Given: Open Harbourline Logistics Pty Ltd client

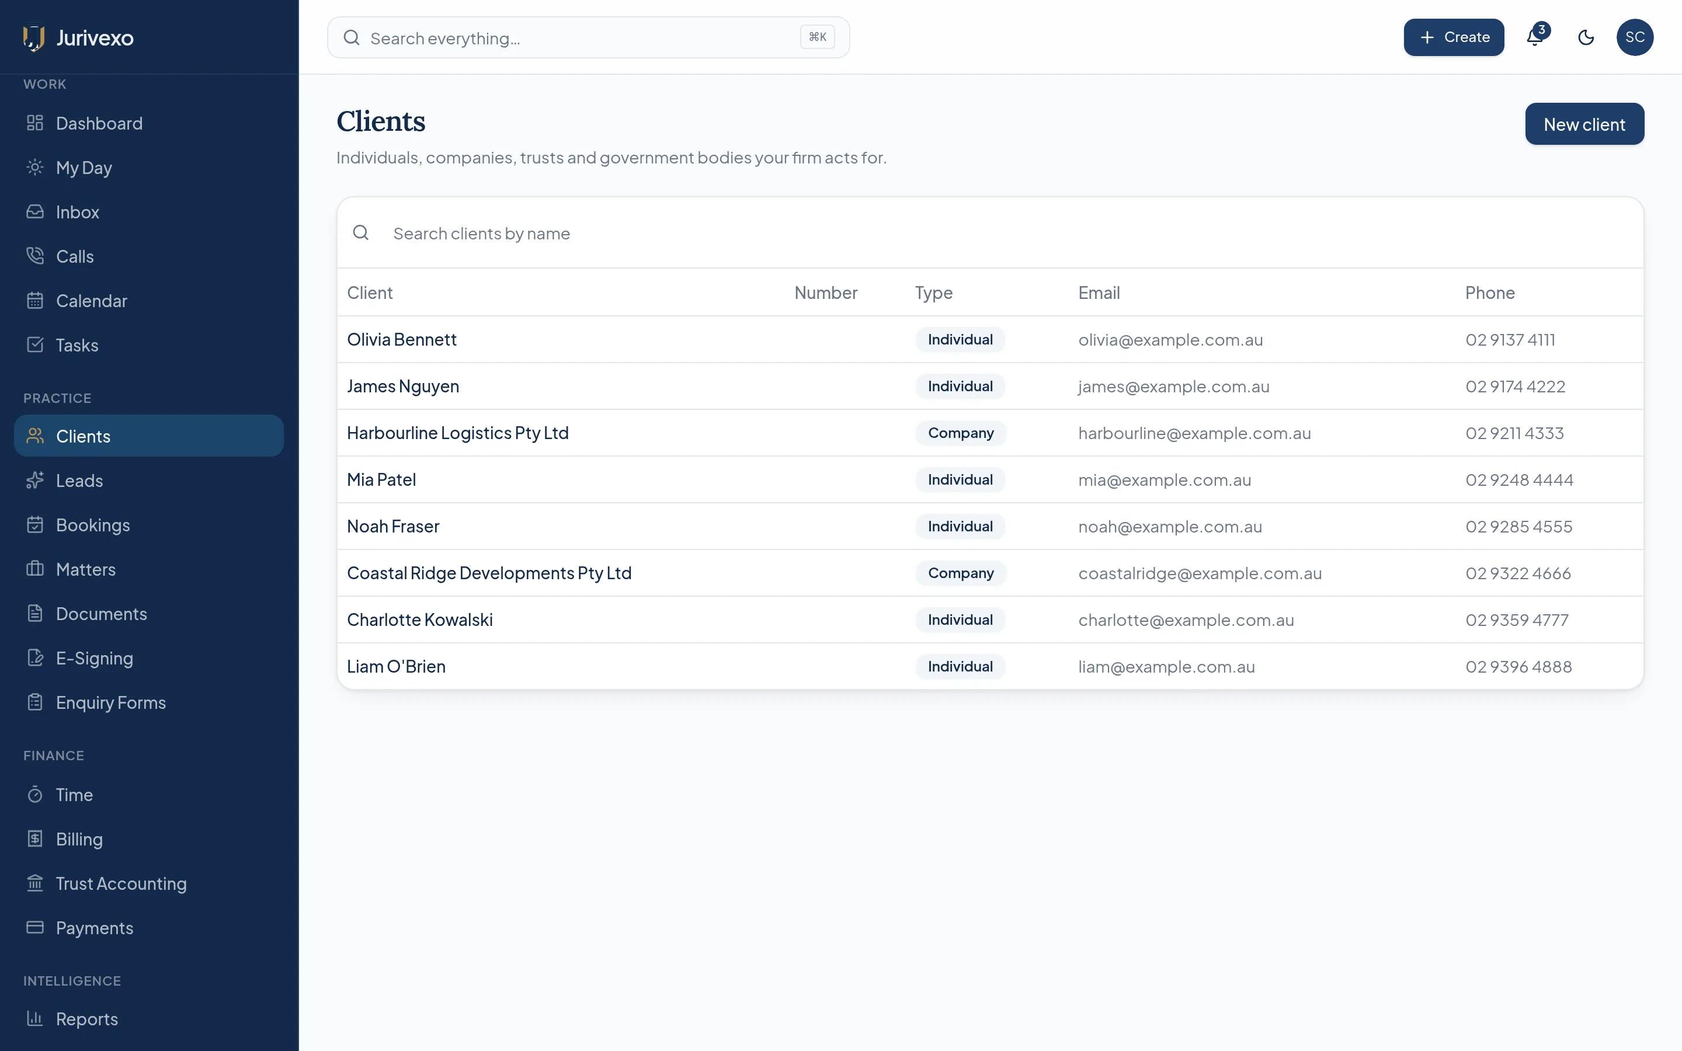Looking at the screenshot, I should tap(457, 433).
